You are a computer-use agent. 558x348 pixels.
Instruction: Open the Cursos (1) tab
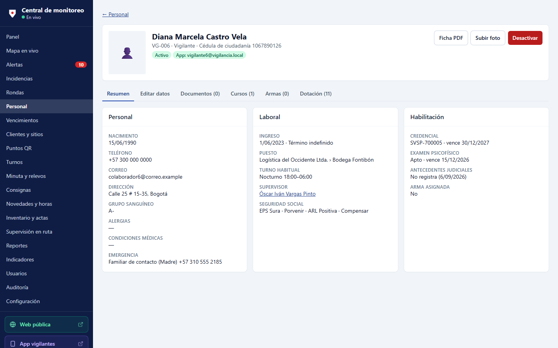tap(243, 94)
